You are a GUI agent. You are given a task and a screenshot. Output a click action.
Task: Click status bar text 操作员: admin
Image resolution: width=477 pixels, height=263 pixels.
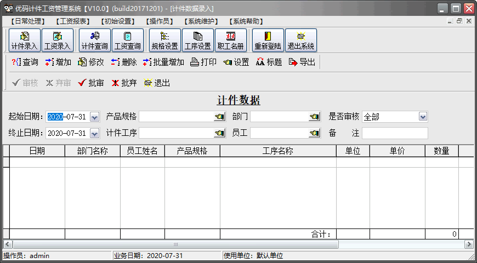click(x=26, y=256)
